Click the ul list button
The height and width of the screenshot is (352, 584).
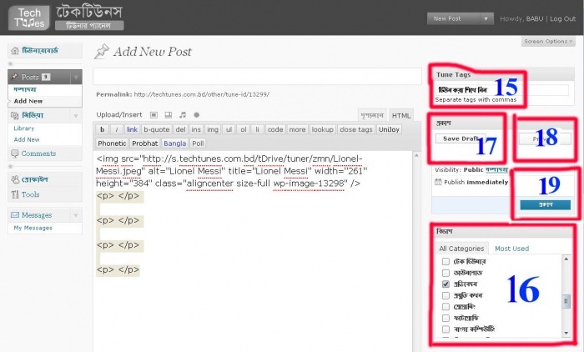pos(229,129)
